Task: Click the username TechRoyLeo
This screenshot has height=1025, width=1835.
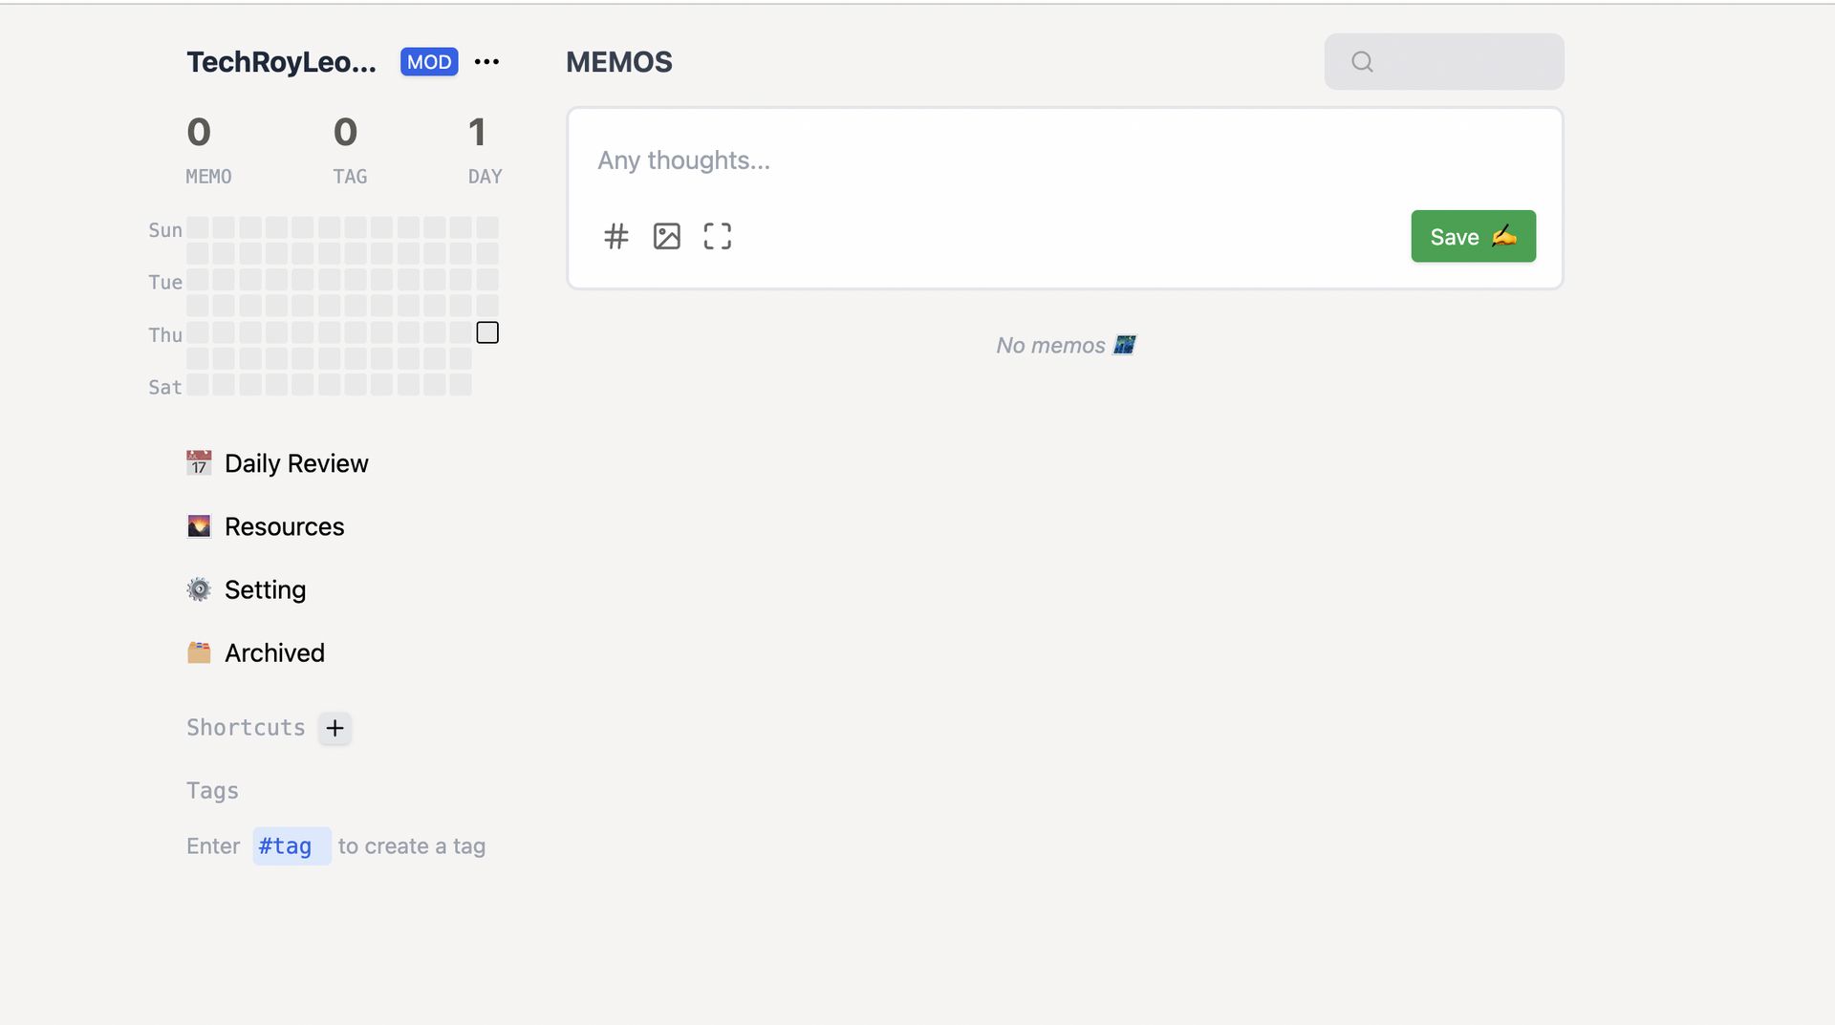Action: [x=281, y=61]
